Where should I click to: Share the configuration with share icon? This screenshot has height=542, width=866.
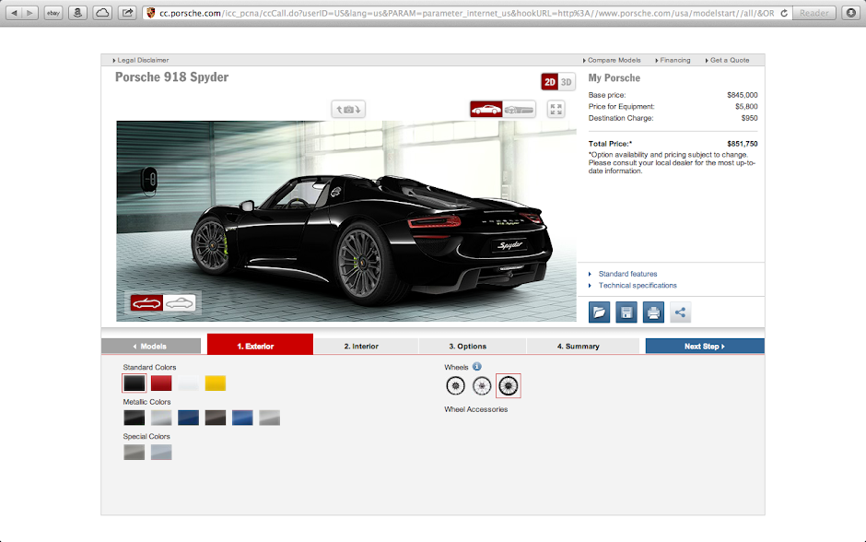click(681, 312)
